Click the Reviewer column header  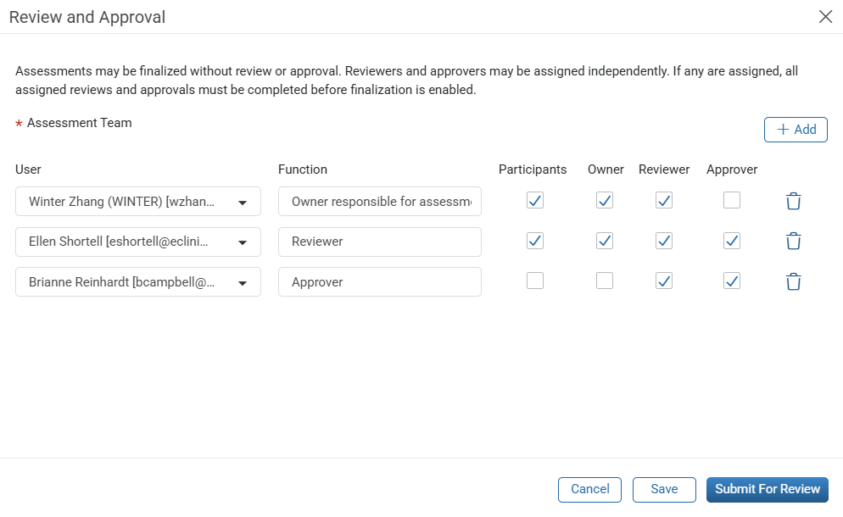pyautogui.click(x=664, y=170)
